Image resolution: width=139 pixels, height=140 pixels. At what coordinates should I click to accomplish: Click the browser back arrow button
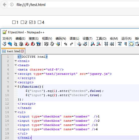tap(5, 5)
